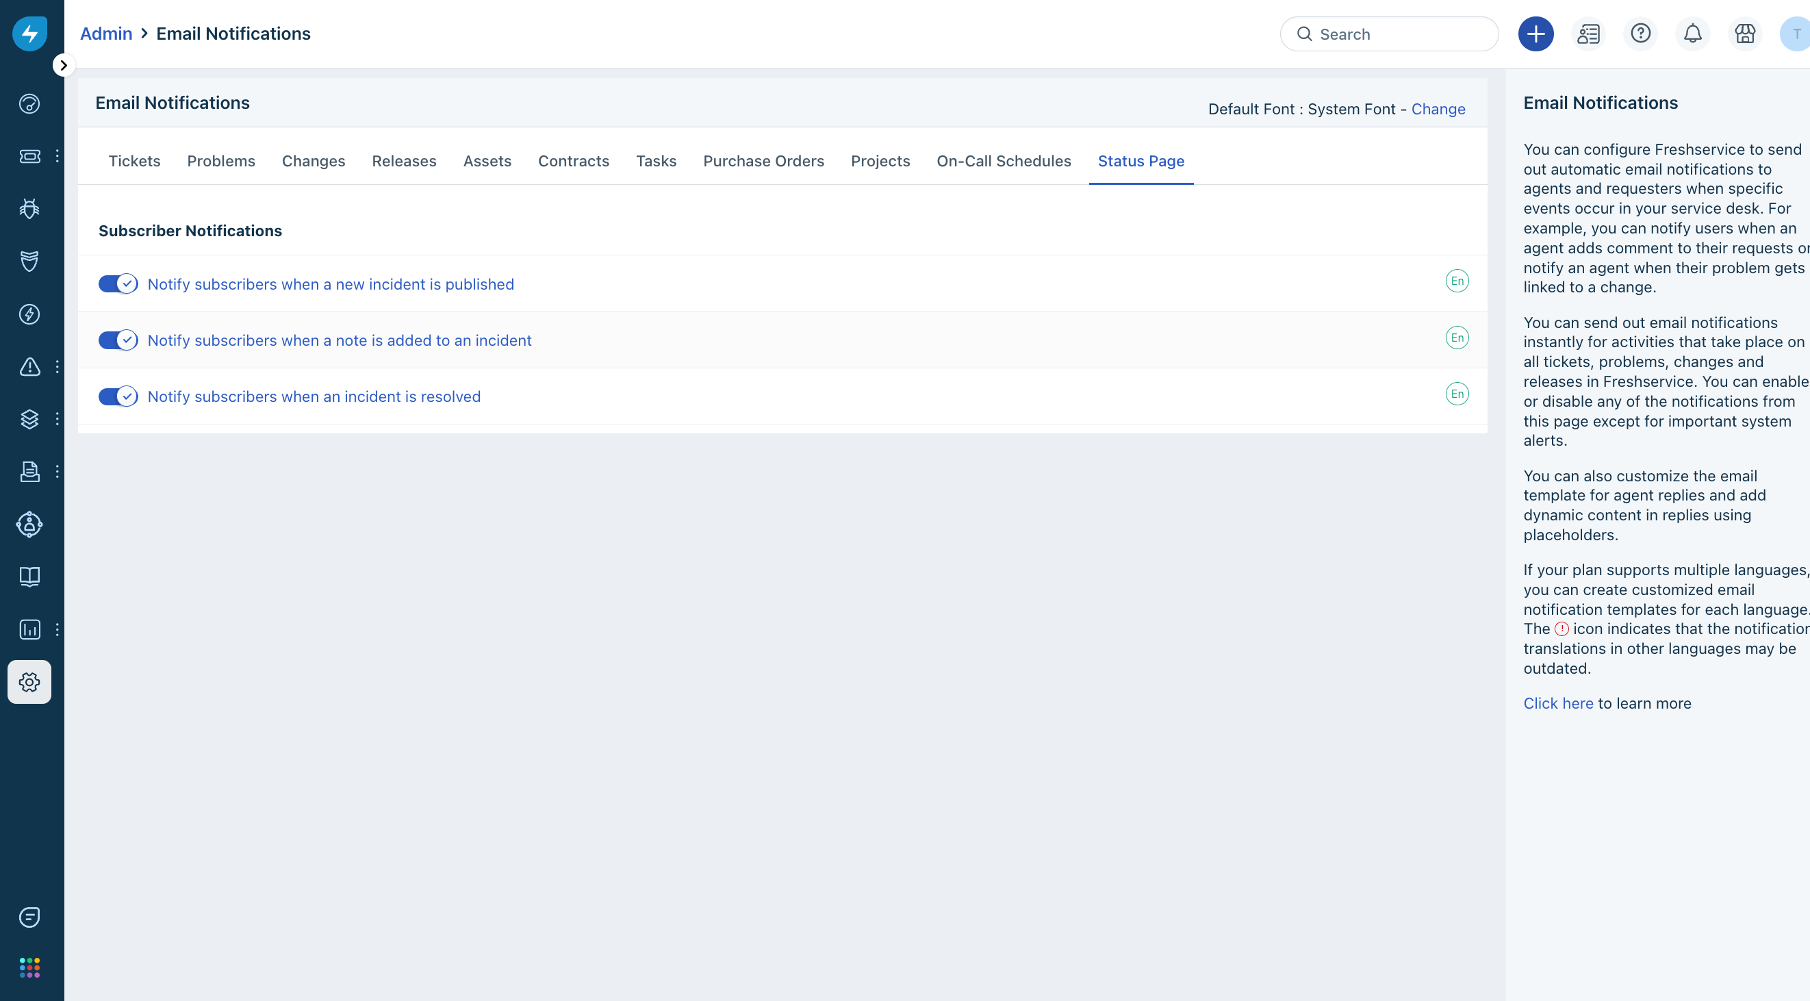Open the Problems bug icon in sidebar
Viewport: 1810px width, 1001px height.
(29, 209)
